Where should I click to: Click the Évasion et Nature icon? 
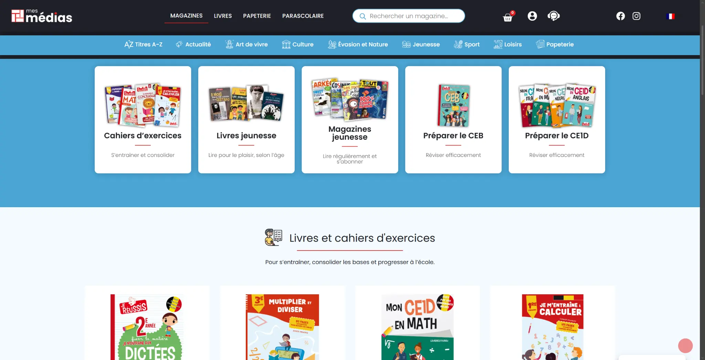(x=332, y=44)
